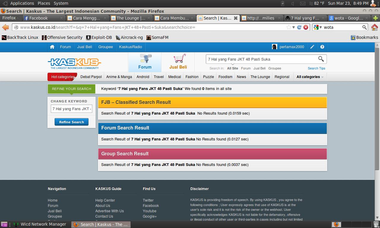This screenshot has height=228, width=380.
Task: Reload the page with refresh icon
Action: [x=299, y=27]
